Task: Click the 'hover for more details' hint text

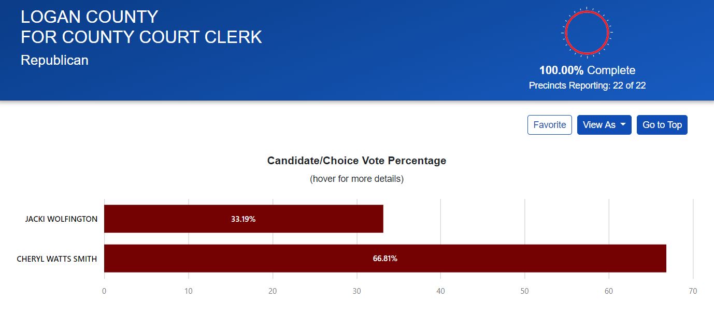Action: tap(356, 179)
